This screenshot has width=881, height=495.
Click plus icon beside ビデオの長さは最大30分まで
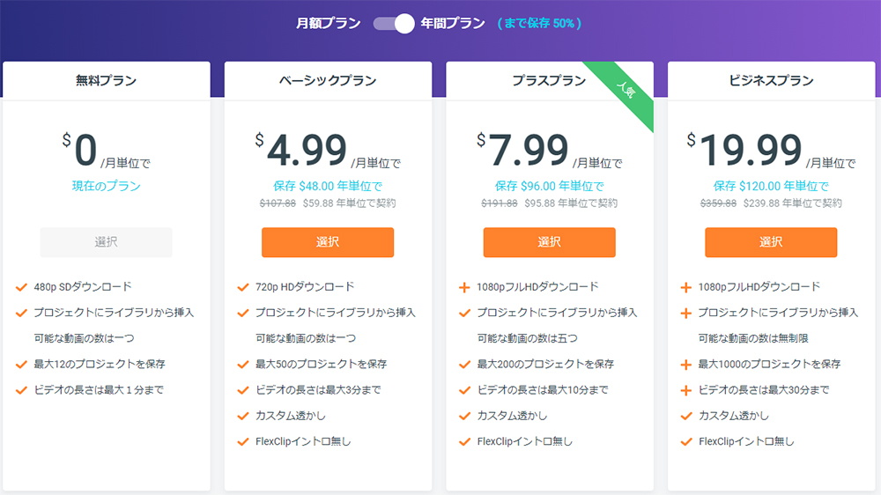(686, 390)
